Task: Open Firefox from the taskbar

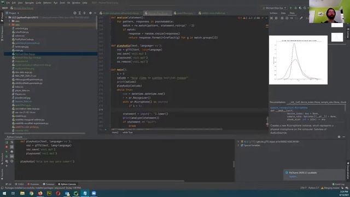Action: coord(40,193)
